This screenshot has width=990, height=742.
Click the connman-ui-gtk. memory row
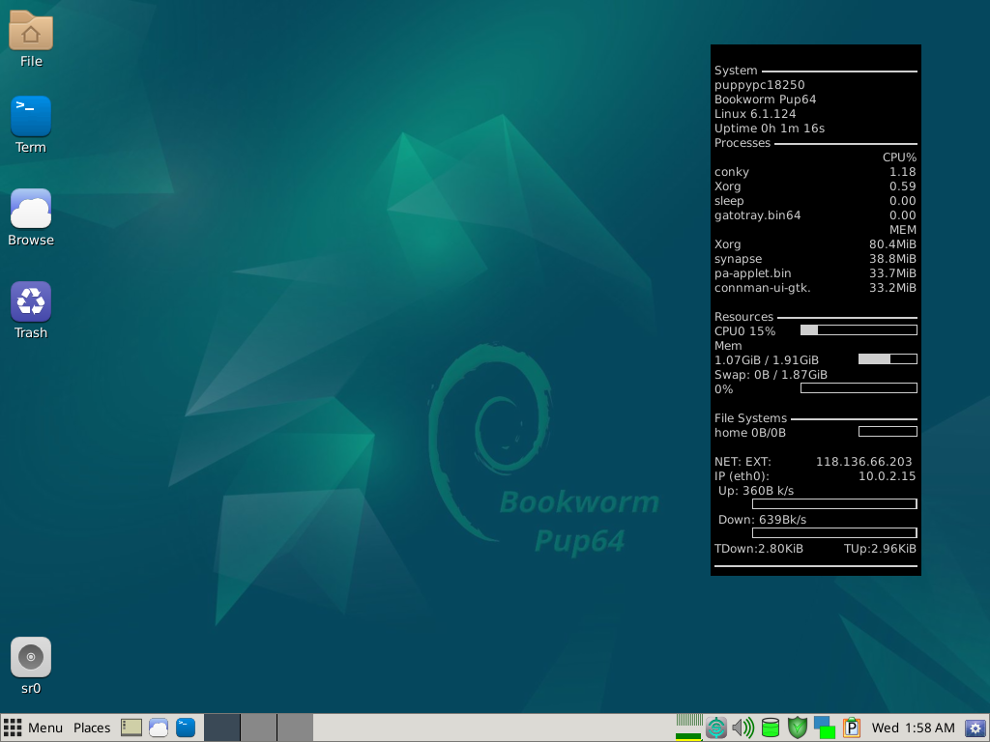pos(815,288)
